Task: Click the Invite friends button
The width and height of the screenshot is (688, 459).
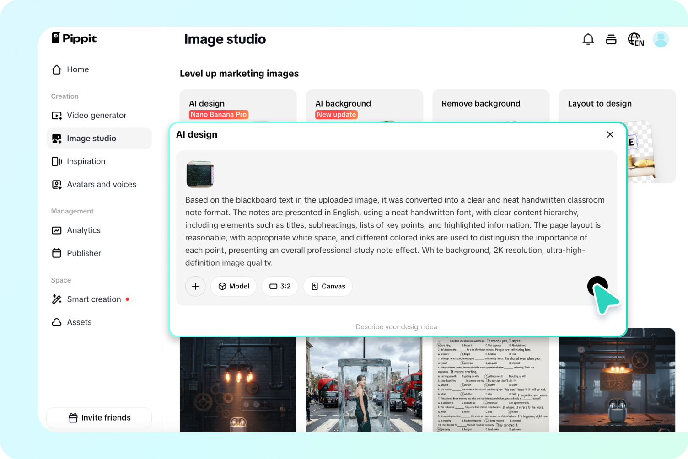Action: click(99, 418)
